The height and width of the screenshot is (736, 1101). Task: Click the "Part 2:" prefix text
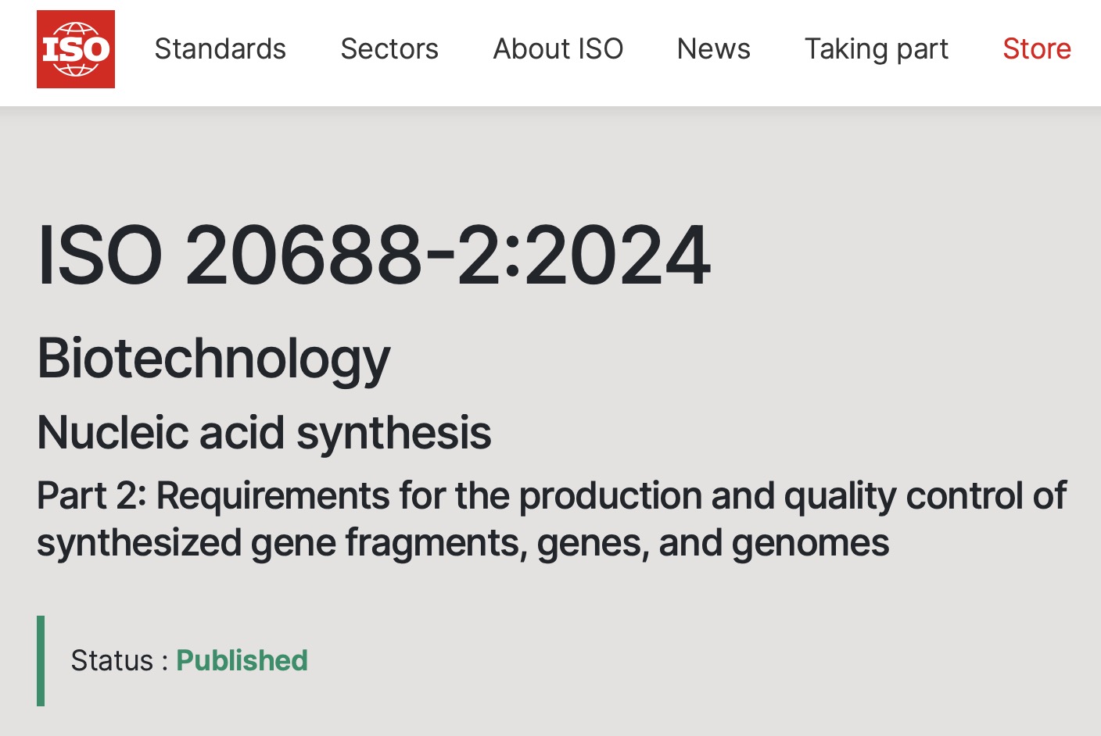point(91,496)
